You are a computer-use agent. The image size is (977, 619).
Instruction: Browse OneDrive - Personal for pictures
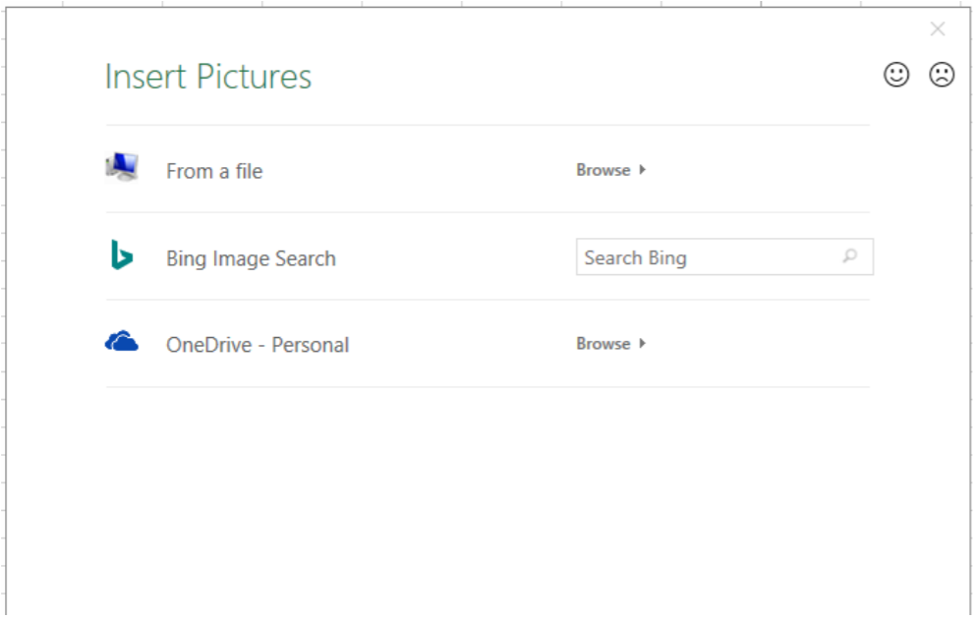pyautogui.click(x=603, y=344)
